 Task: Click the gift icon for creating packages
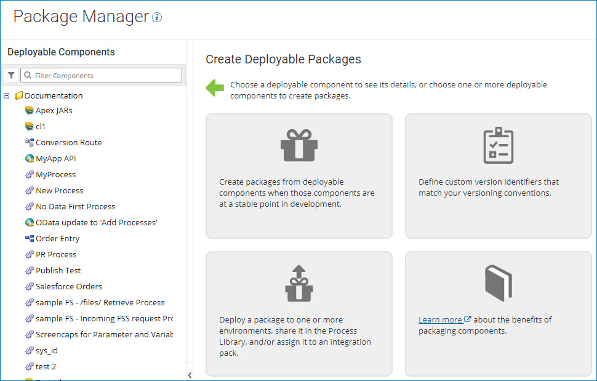point(298,145)
